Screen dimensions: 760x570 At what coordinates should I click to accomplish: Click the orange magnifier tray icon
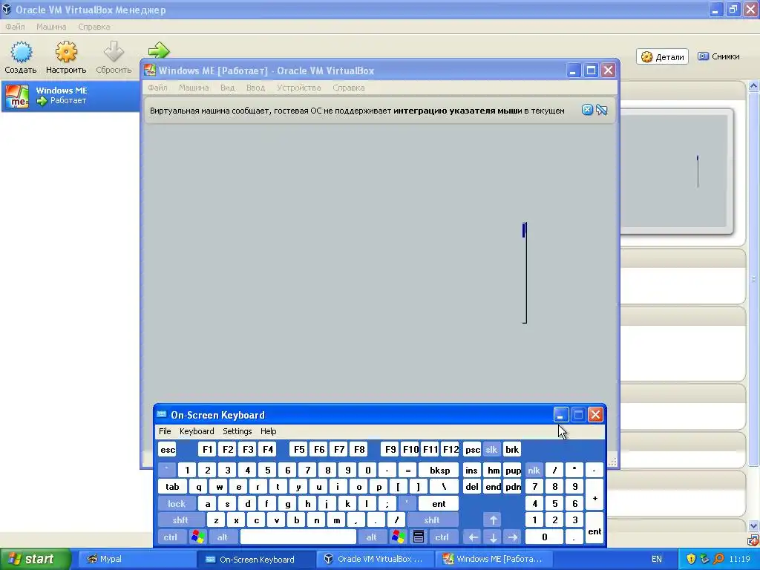coord(718,559)
